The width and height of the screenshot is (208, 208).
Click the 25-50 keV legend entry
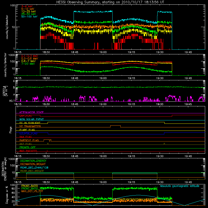pos(28,14)
